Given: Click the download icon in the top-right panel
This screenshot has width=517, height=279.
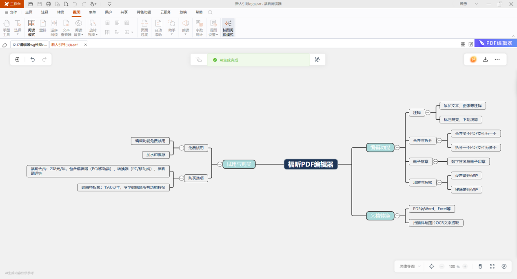Looking at the screenshot, I should coord(485,59).
